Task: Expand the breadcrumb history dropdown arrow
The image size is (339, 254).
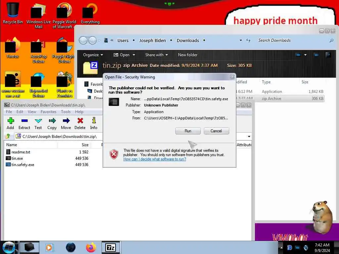Action: point(241,40)
